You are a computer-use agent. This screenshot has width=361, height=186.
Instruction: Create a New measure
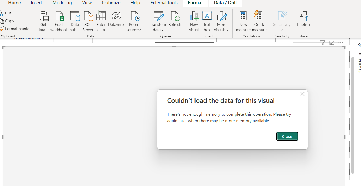pyautogui.click(x=243, y=21)
